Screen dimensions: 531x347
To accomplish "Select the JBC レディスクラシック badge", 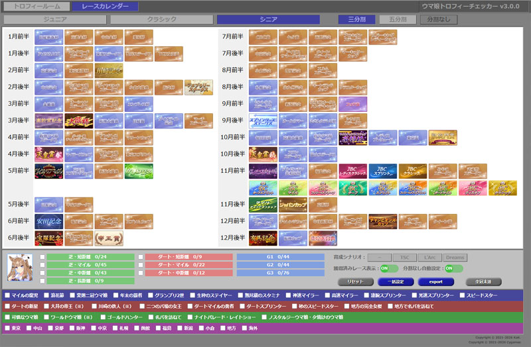I will tap(352, 171).
